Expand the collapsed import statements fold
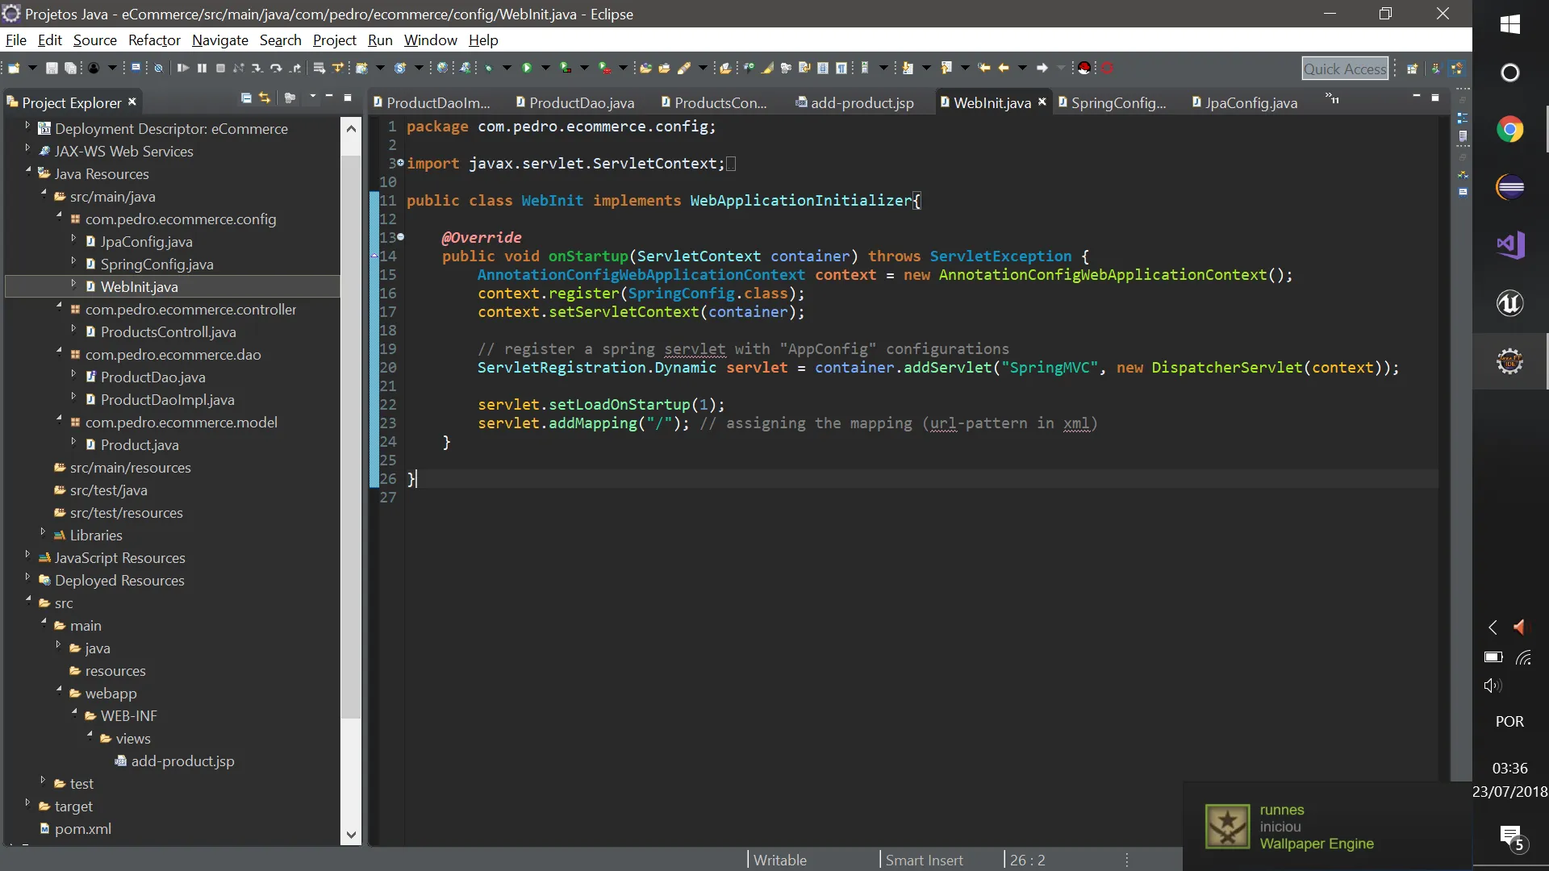The image size is (1549, 871). click(x=401, y=163)
